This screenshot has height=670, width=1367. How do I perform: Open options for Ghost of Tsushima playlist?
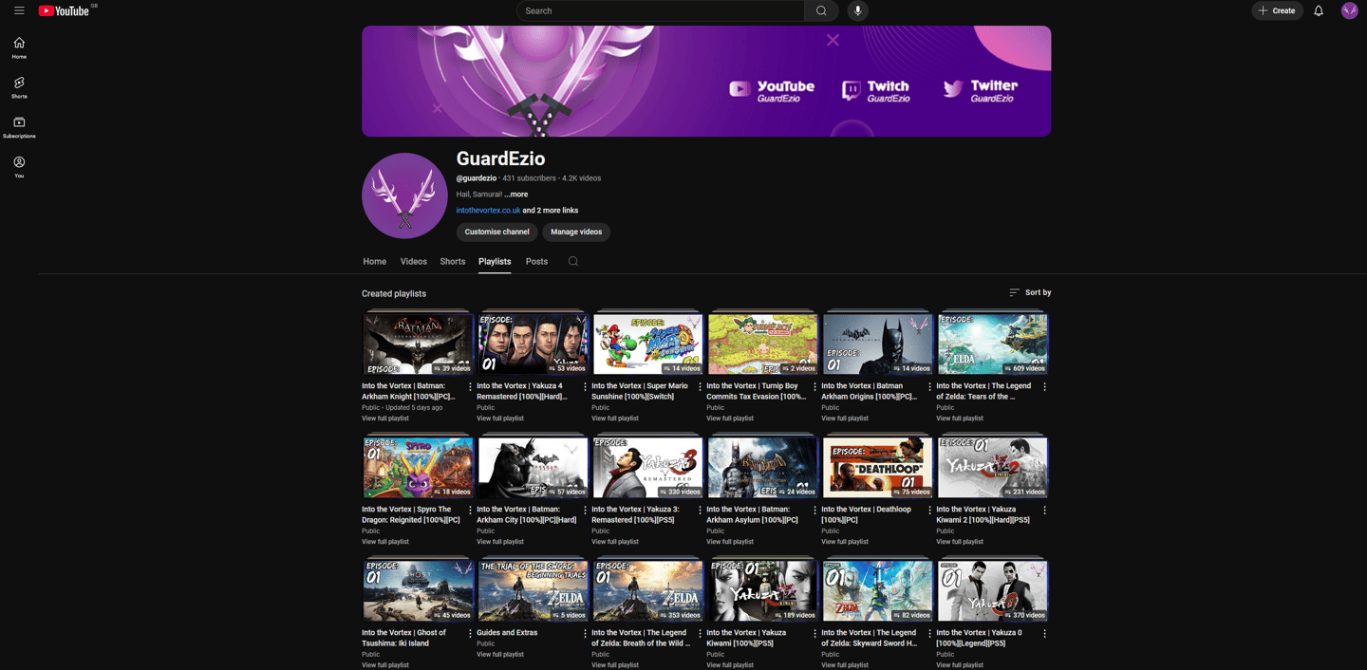470,633
